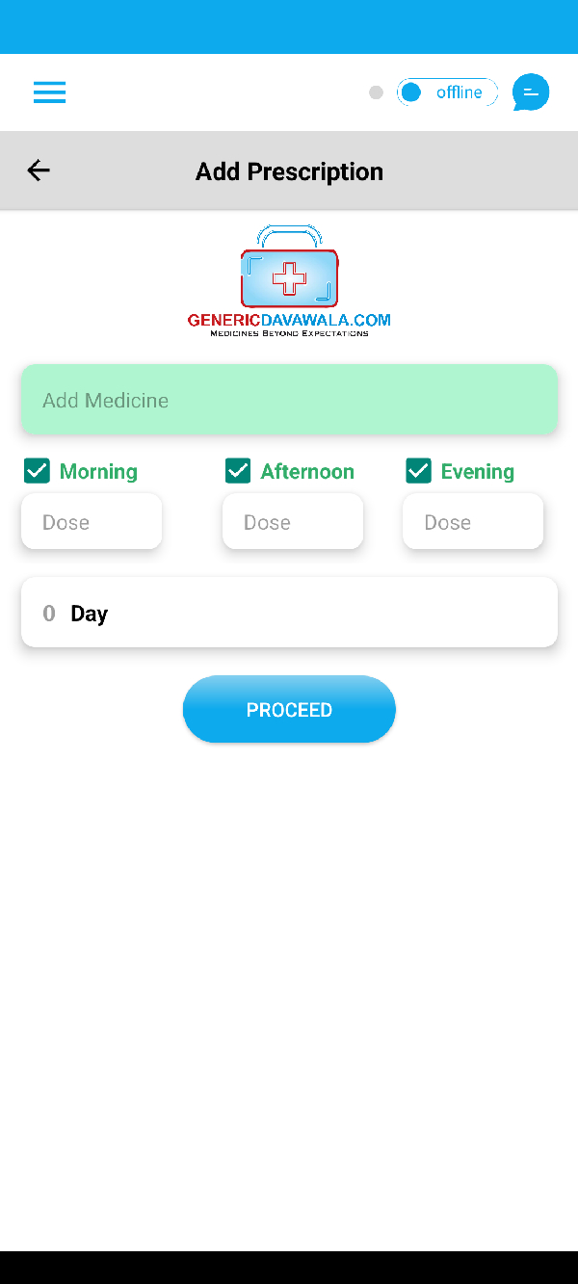
Task: Click the Dose field under Afternoon
Action: [293, 522]
